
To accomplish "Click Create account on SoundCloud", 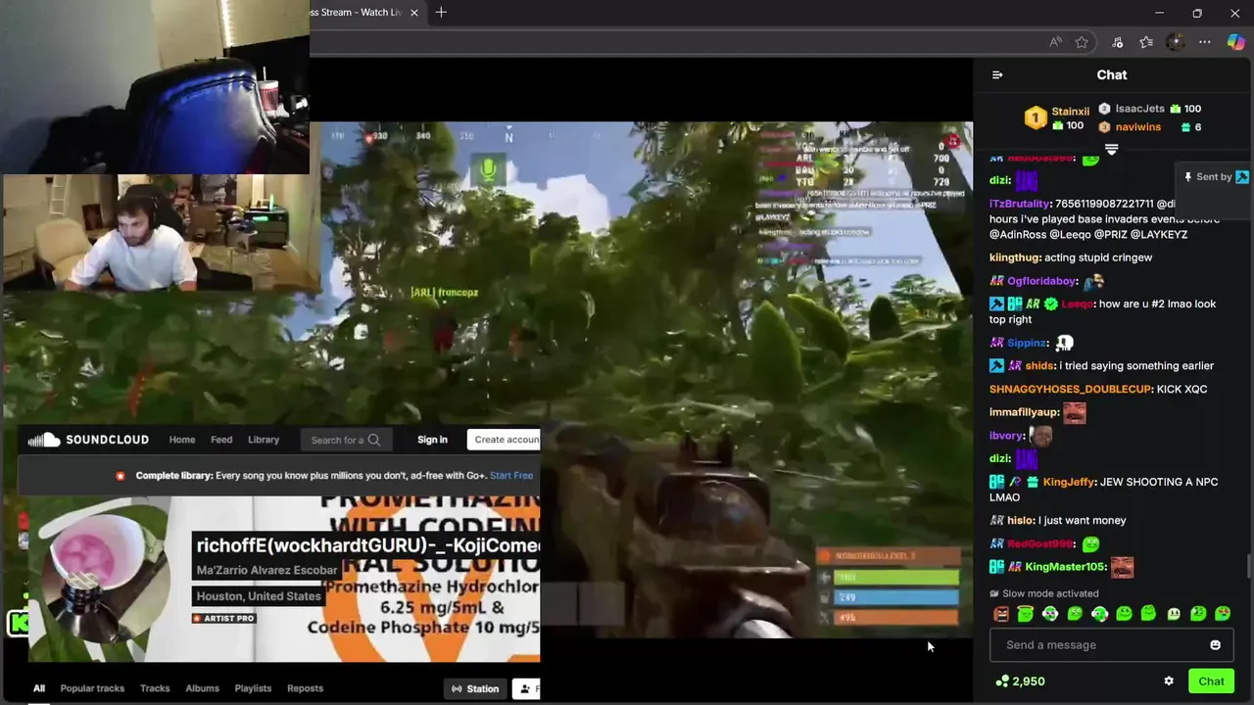I will (x=505, y=440).
